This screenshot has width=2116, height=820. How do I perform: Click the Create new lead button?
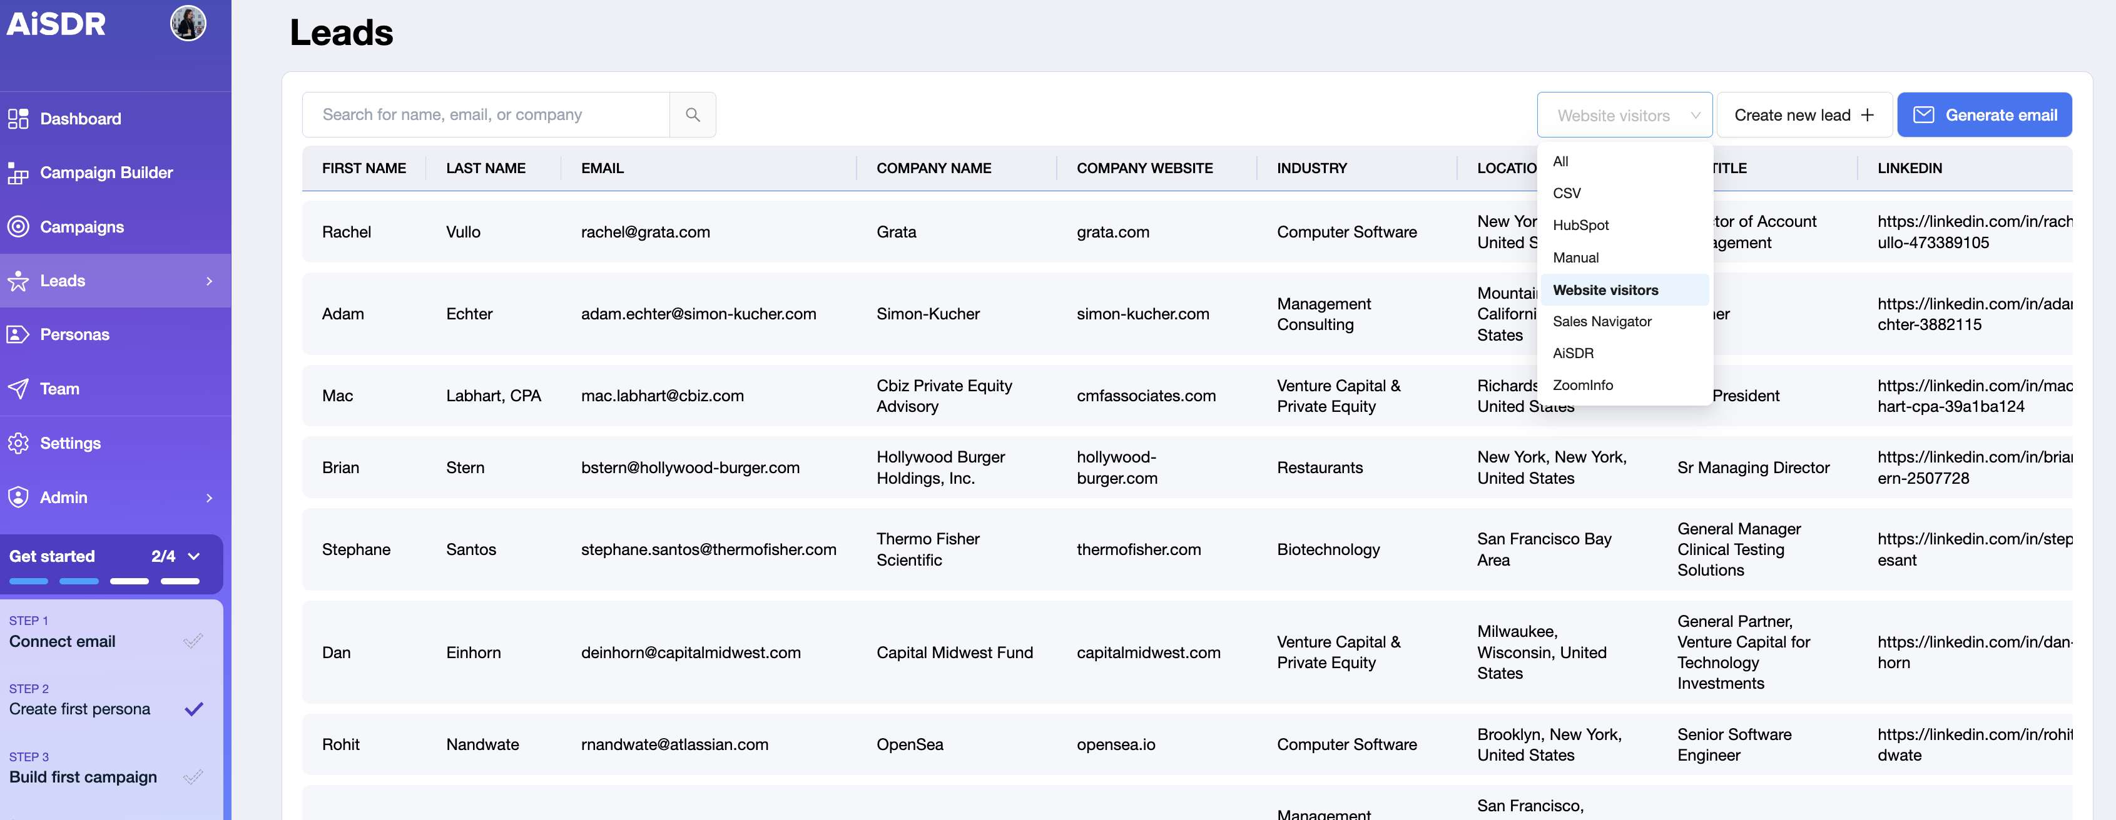coord(1804,115)
